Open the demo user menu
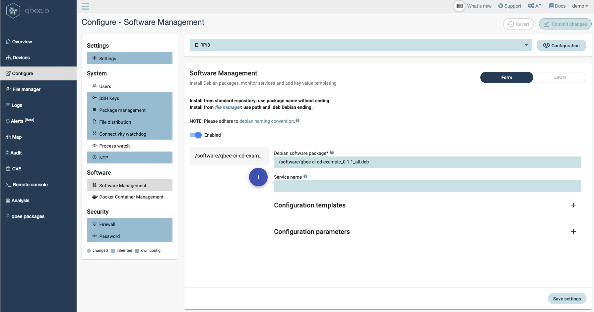The width and height of the screenshot is (594, 312). (x=580, y=6)
